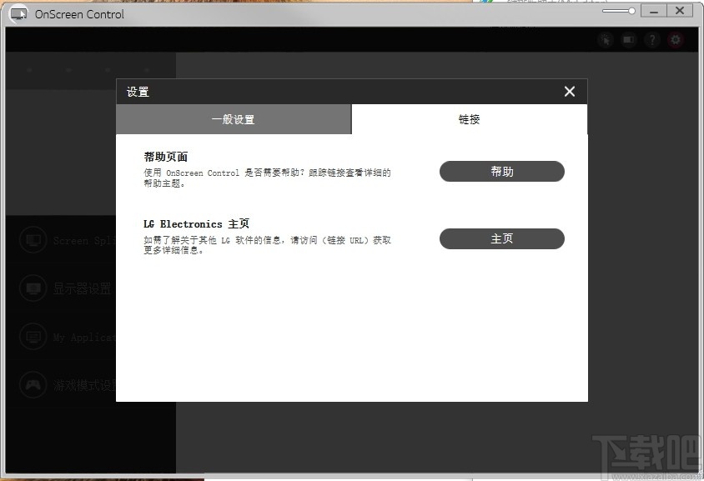Viewport: 704px width, 481px height.
Task: Select the picture mode monitor icon in toolbar
Action: click(x=628, y=39)
